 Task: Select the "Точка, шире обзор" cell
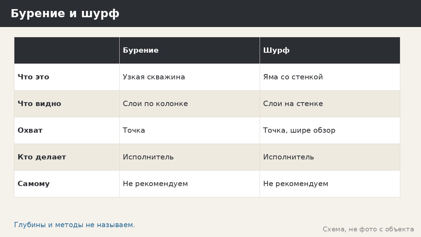tap(330, 130)
